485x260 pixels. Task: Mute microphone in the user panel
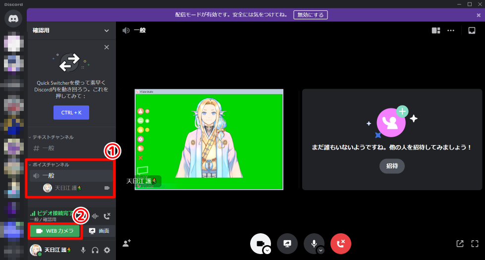pyautogui.click(x=83, y=250)
